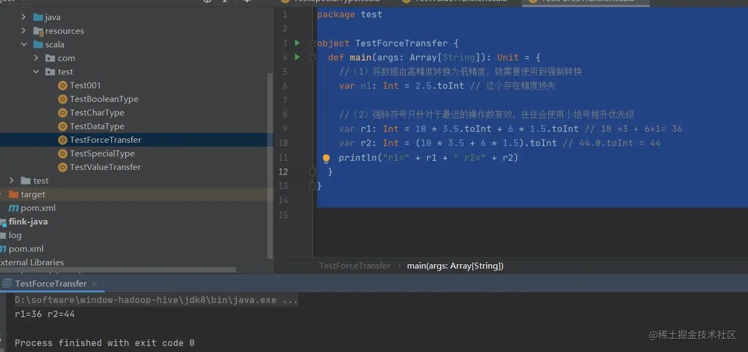Screen dimensions: 748x352
Task: Click the object icon next to TestCharType
Action: (x=63, y=112)
